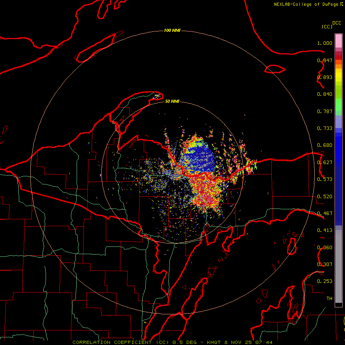Click the 50 NMI range ring label
The width and height of the screenshot is (345, 345).
point(172,101)
